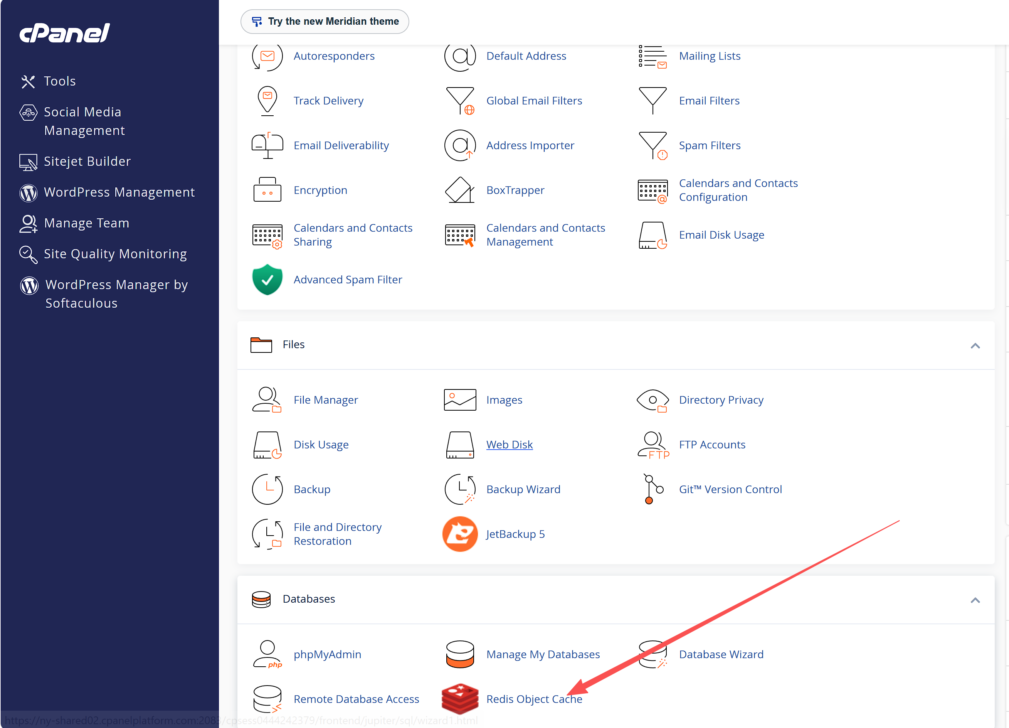Click the Encryption padlock icon
1009x728 pixels.
pyautogui.click(x=267, y=190)
